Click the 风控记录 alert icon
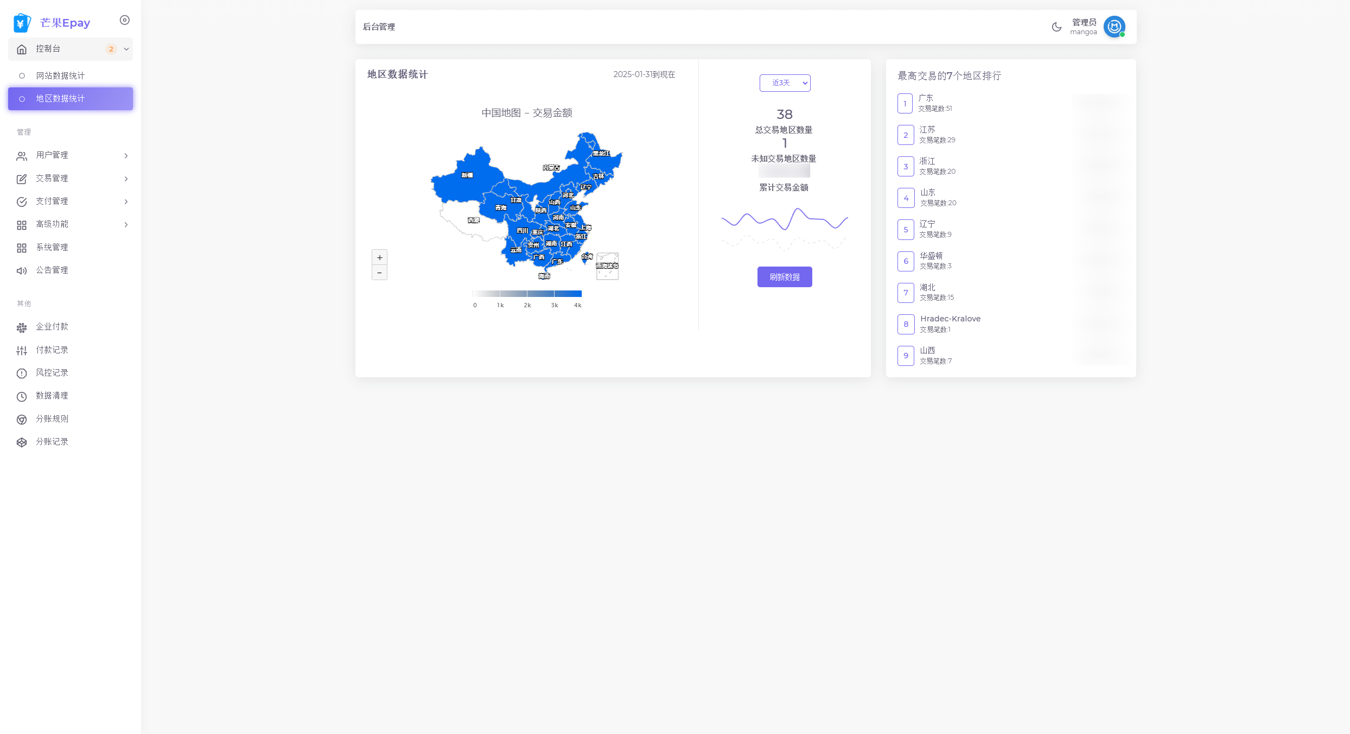 tap(22, 374)
